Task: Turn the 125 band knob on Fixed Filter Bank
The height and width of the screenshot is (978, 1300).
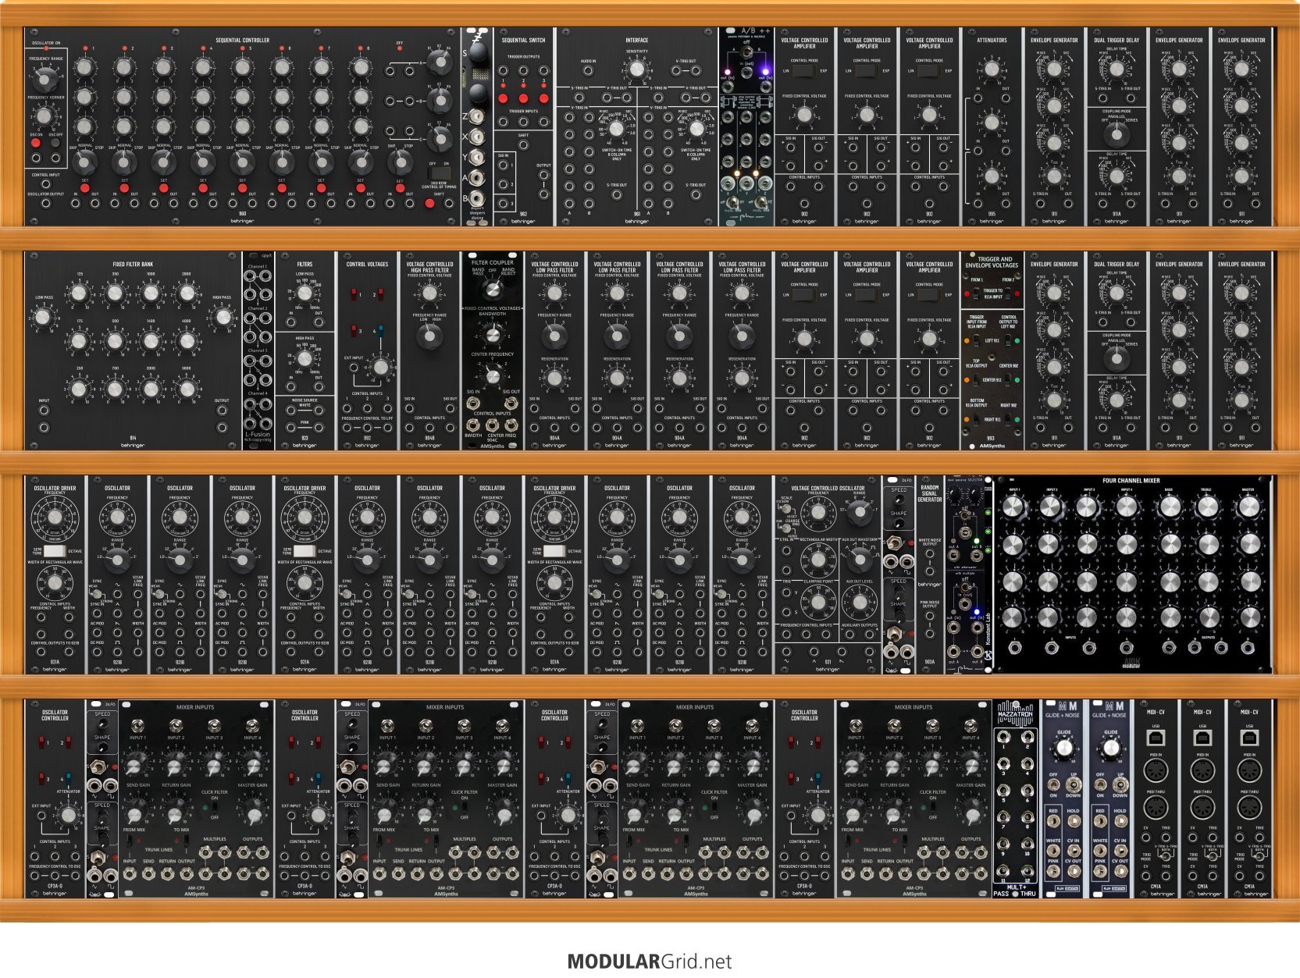Action: click(79, 293)
